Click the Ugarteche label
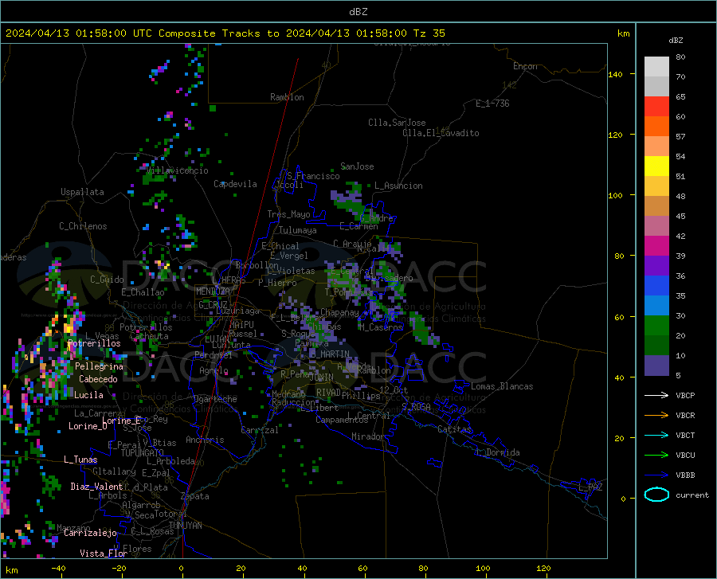This screenshot has width=717, height=579. [215, 399]
